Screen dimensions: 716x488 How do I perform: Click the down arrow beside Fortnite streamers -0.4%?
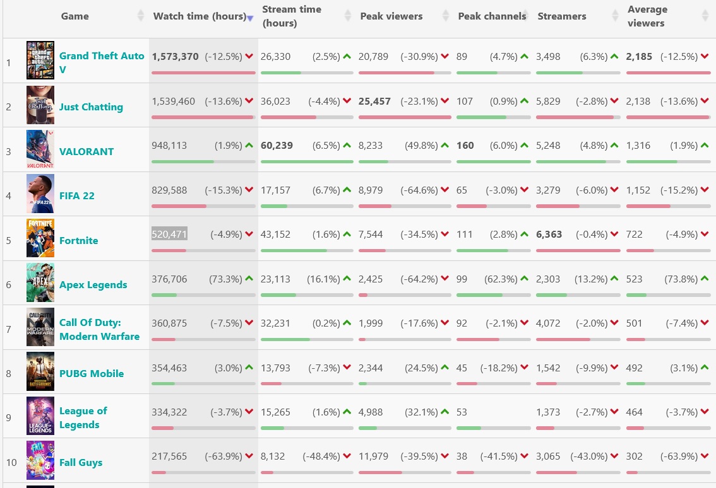pyautogui.click(x=614, y=234)
